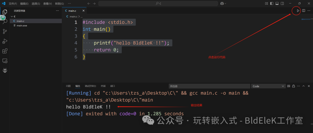Open the output panel's more actions
Viewport: 313px width, 133px height.
pos(299,86)
